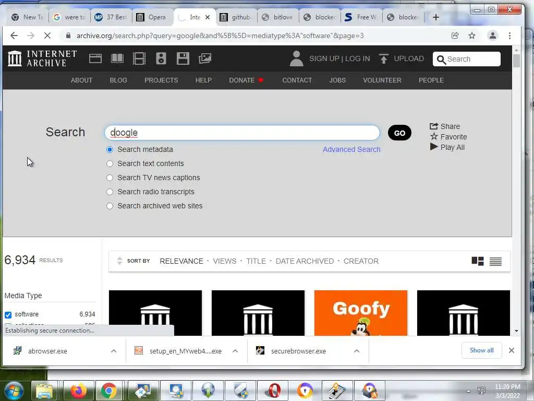
Task: Bookmark this page with the star icon
Action: (471, 36)
